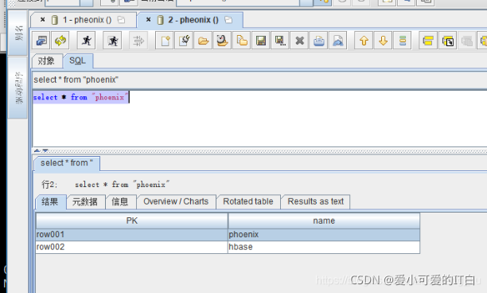
Task: Show the 结果 results sub-tab
Action: (x=50, y=201)
